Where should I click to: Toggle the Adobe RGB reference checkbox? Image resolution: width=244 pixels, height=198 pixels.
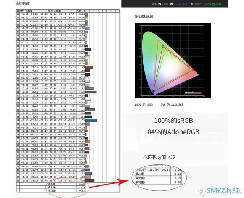click(x=172, y=4)
